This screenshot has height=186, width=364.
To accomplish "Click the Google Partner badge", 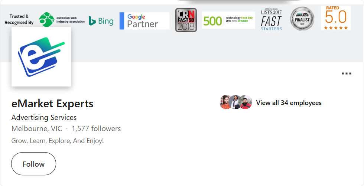I will (x=144, y=21).
